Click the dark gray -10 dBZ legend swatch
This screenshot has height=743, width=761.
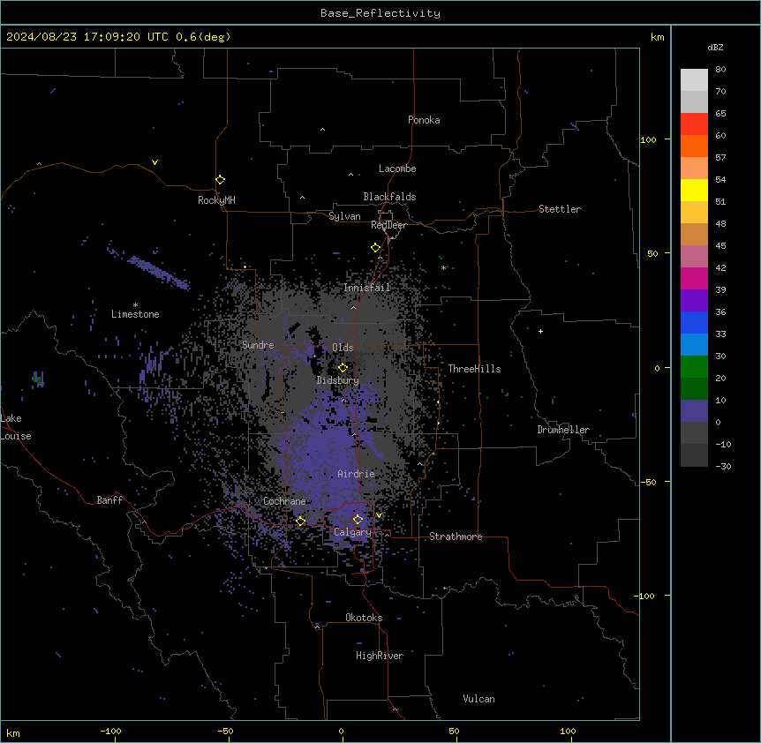694,455
